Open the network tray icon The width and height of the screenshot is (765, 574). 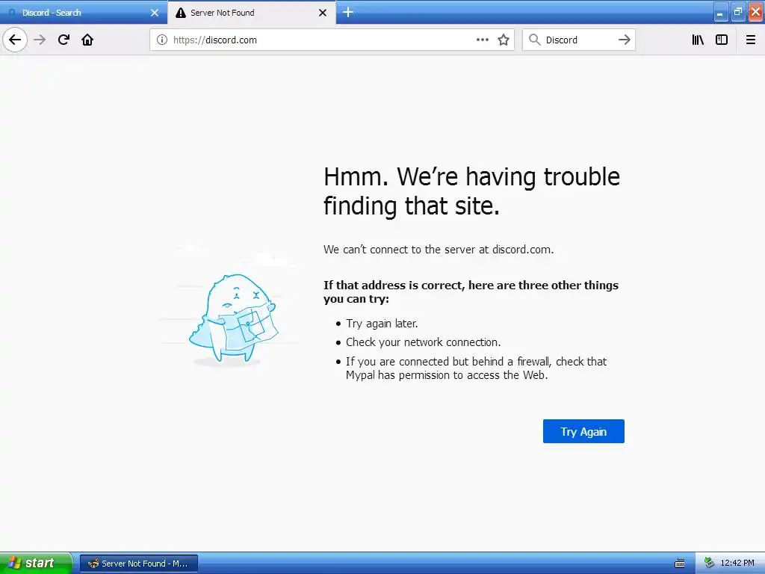(x=709, y=563)
